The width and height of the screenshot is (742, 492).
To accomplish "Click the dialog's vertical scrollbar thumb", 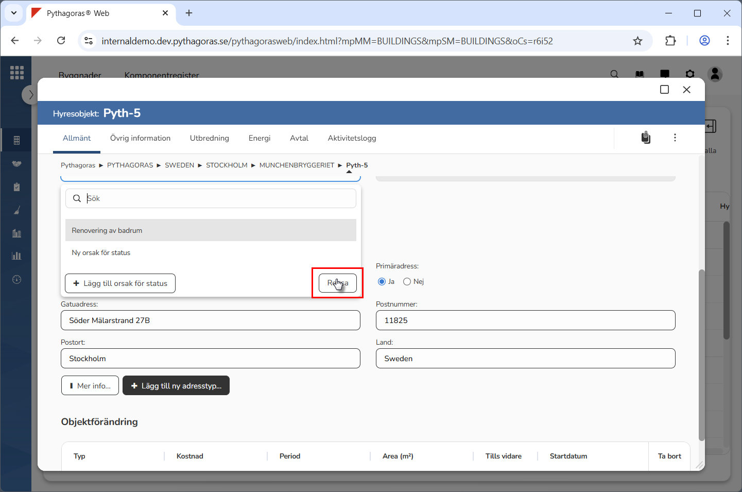I will coord(701,354).
